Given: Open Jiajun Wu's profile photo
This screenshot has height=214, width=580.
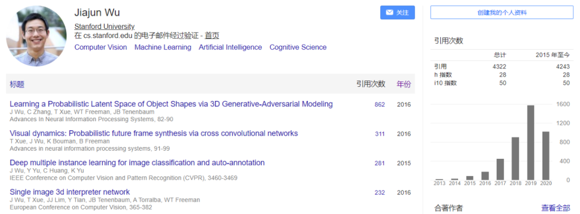Looking at the screenshot, I should [37, 36].
